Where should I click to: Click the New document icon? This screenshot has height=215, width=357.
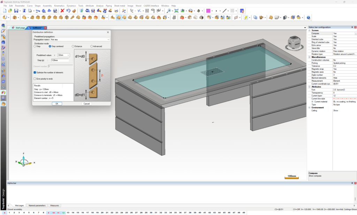coord(5,11)
